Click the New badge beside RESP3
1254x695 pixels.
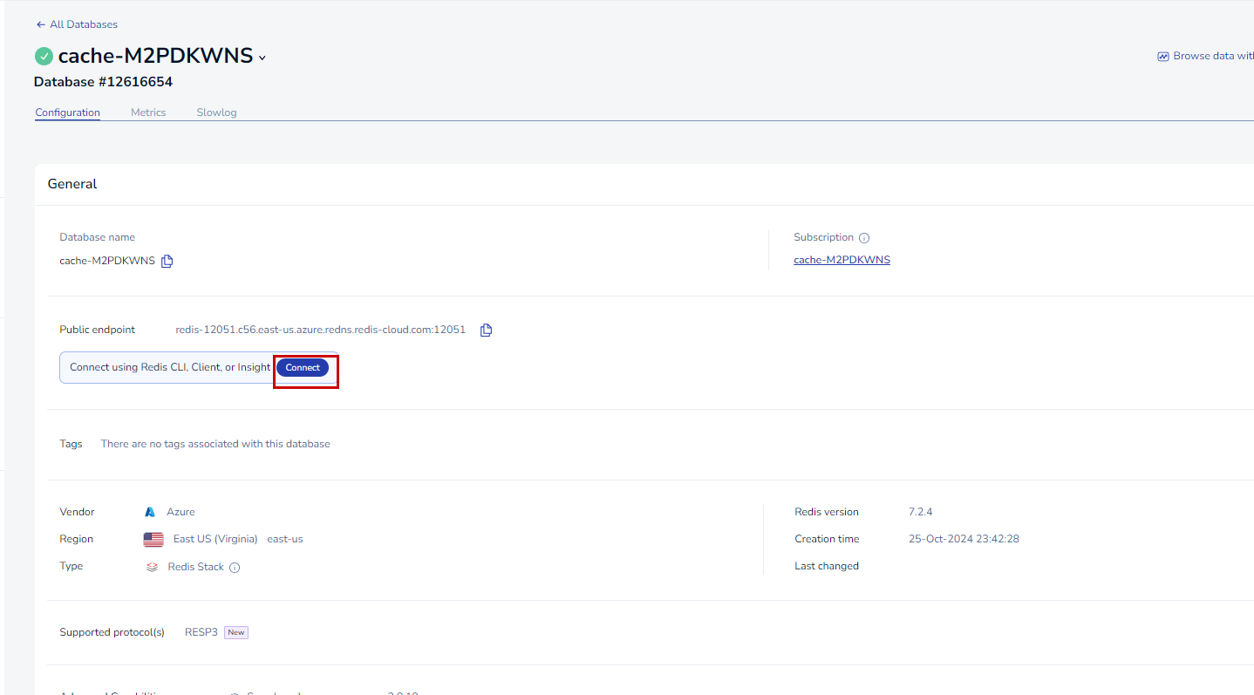coord(236,632)
